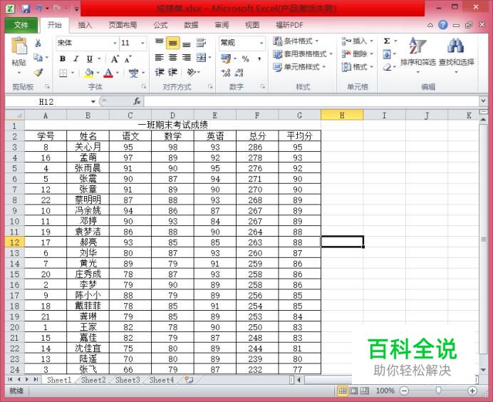
Task: Click the phonetic guide 文 icon
Action: point(134,73)
